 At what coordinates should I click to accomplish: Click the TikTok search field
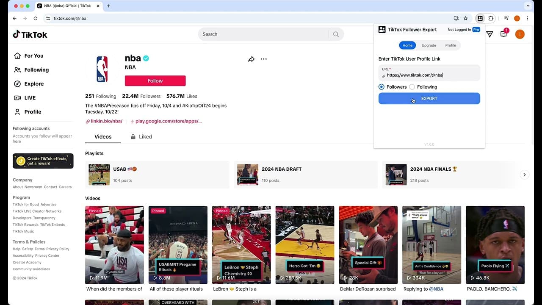pyautogui.click(x=265, y=34)
